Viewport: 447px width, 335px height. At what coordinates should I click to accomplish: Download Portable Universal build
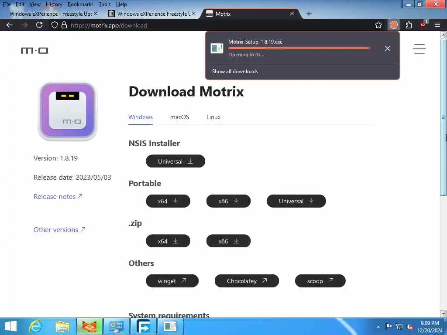pos(296,201)
